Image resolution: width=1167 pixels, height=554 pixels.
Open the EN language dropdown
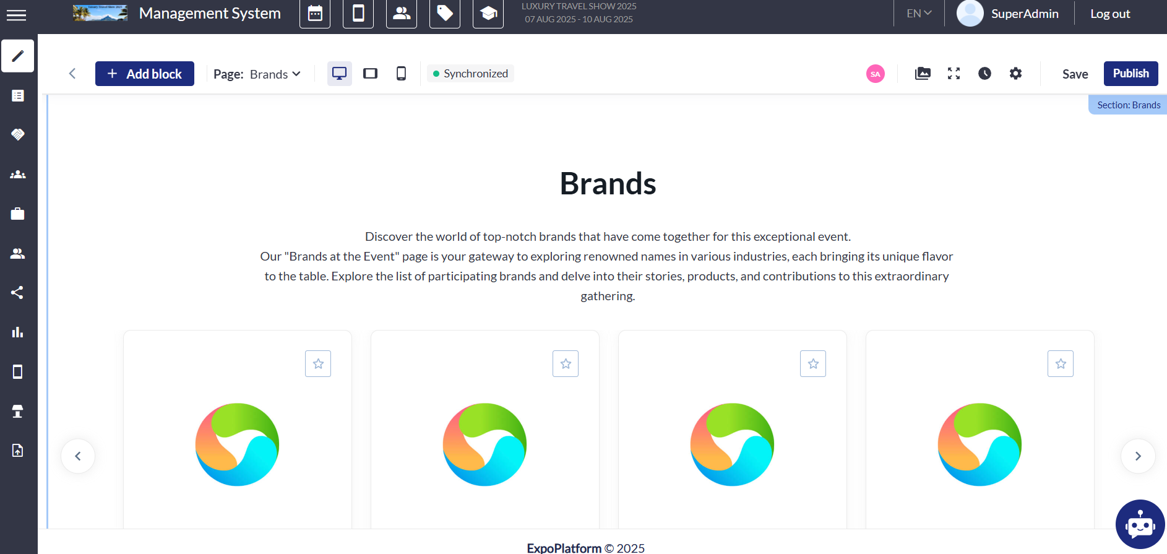tap(919, 14)
